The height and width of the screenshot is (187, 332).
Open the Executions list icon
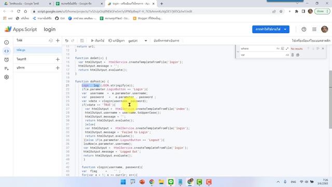[7, 69]
